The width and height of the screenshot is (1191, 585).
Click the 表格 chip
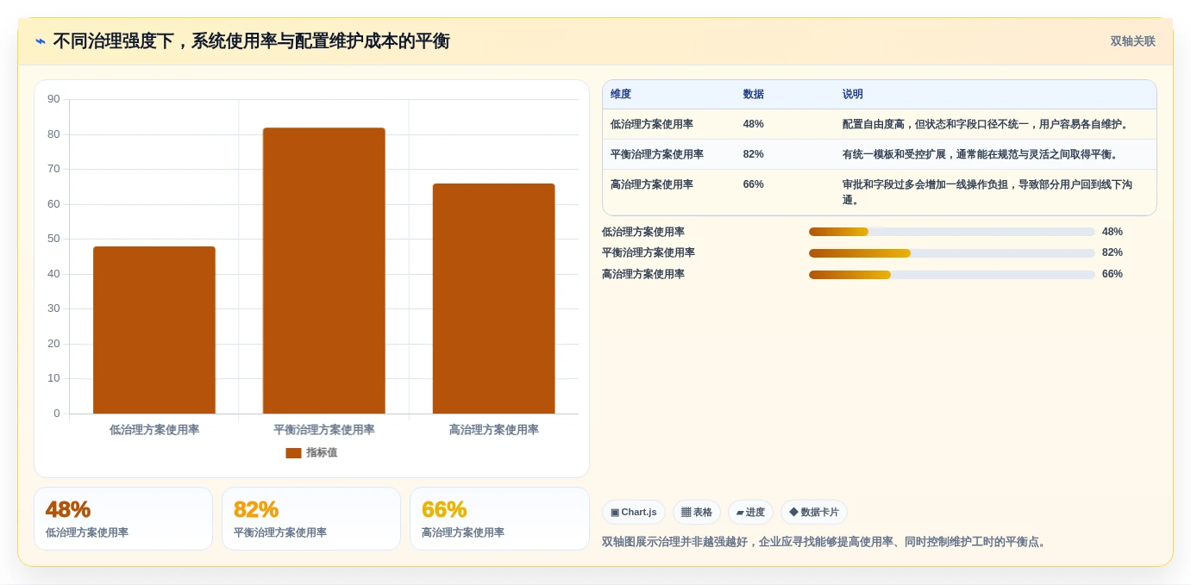[697, 512]
